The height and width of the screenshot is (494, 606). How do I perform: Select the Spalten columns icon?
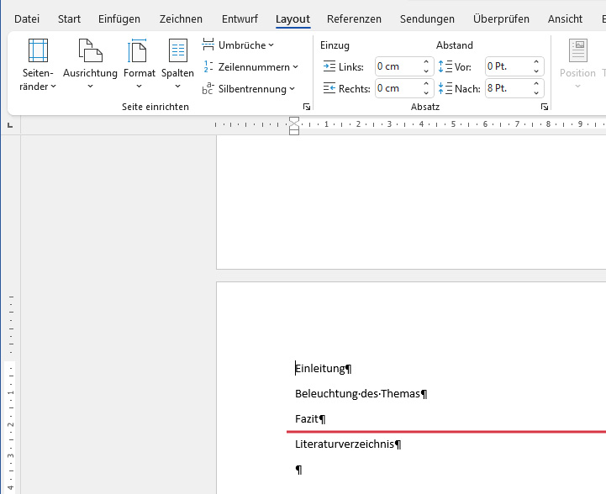(x=177, y=52)
